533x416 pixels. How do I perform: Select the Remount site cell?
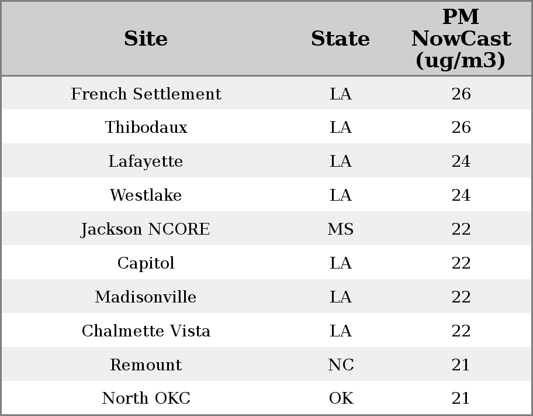pyautogui.click(x=146, y=365)
